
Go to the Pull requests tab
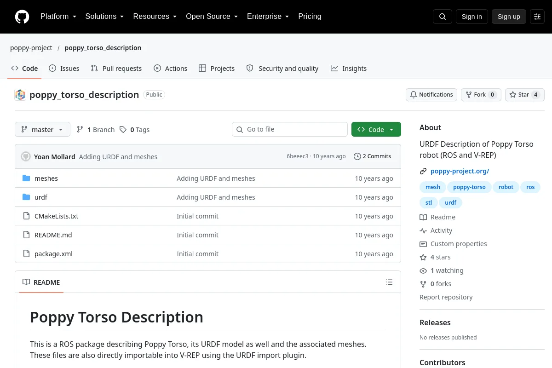(x=116, y=69)
